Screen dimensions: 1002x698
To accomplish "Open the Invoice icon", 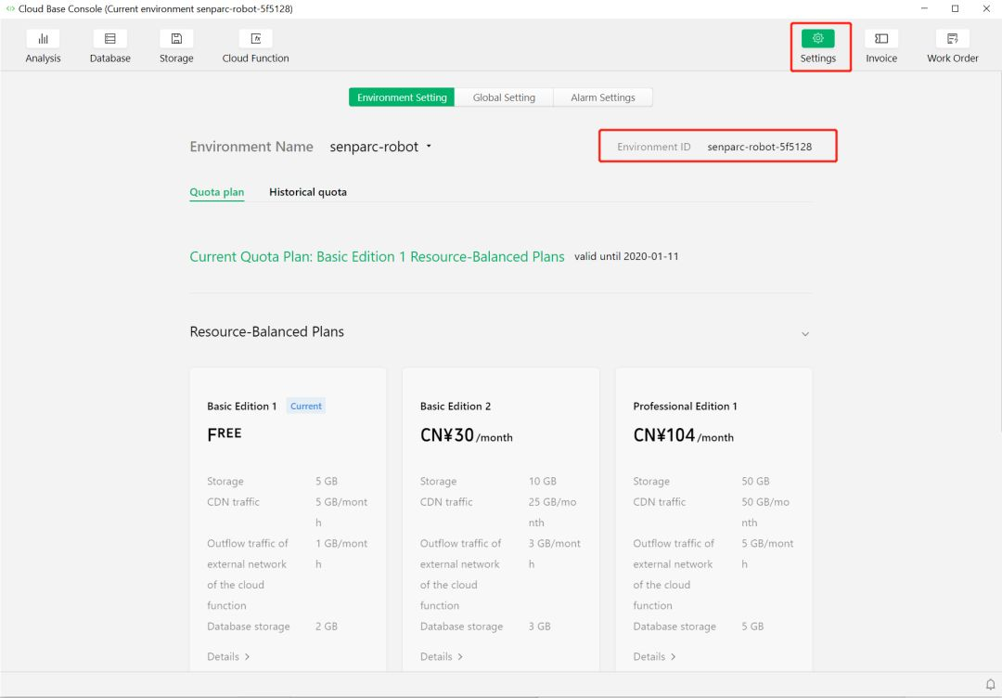I will point(881,38).
